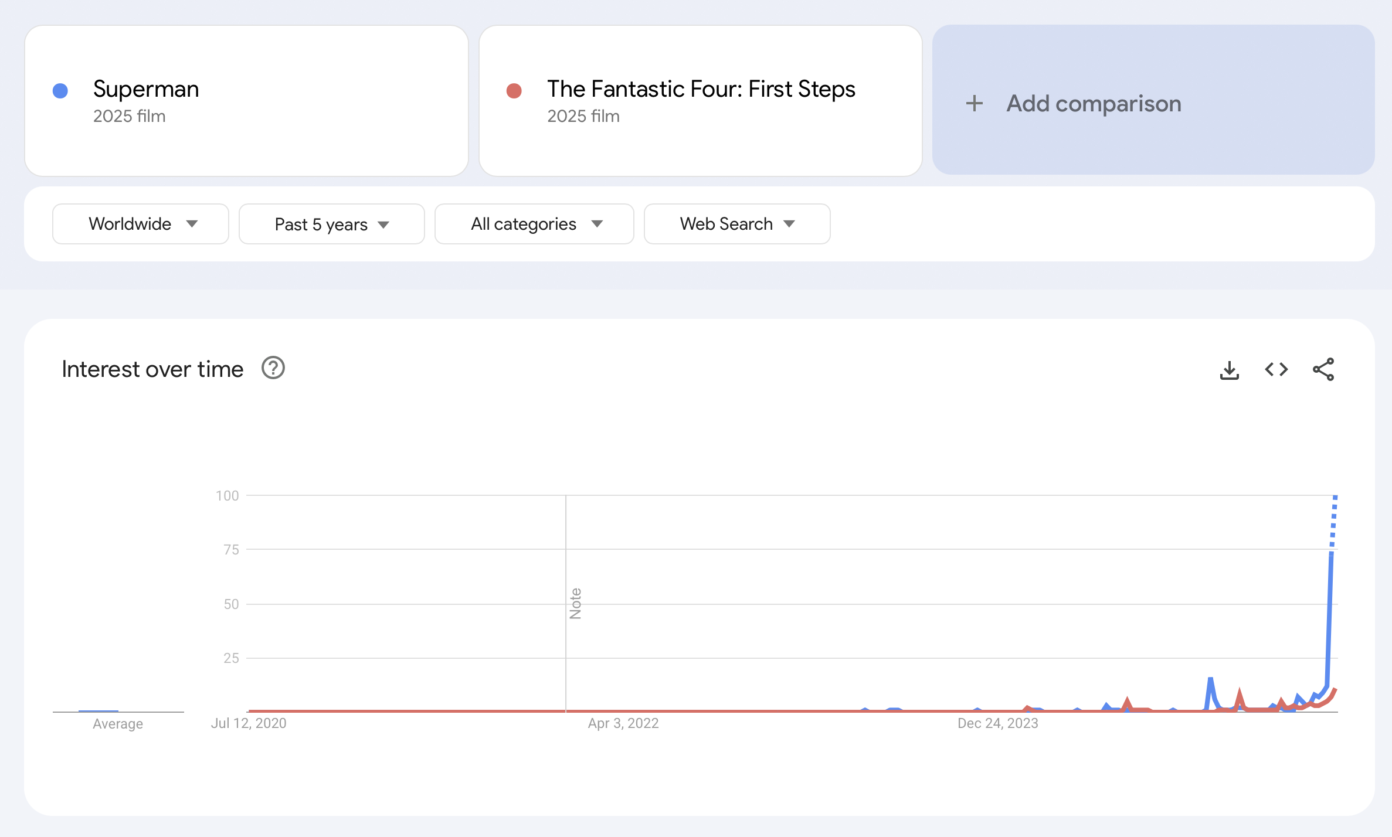Viewport: 1392px width, 837px height.
Task: Expand the Worldwide region dropdown
Action: click(x=141, y=224)
